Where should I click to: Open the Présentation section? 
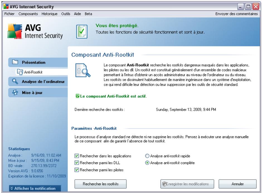[x=38, y=62]
